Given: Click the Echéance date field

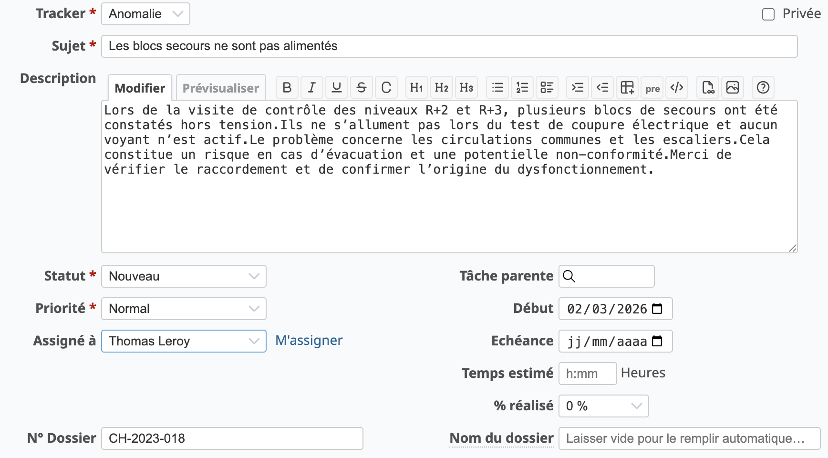Looking at the screenshot, I should [x=615, y=341].
